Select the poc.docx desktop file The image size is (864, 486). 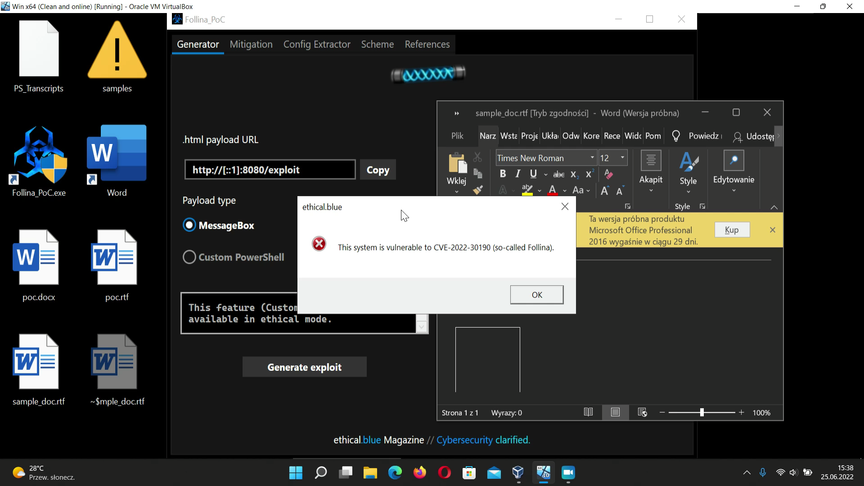[x=39, y=265]
